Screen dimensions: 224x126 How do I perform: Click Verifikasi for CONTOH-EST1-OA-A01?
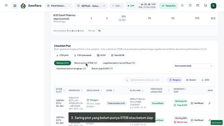point(197,103)
